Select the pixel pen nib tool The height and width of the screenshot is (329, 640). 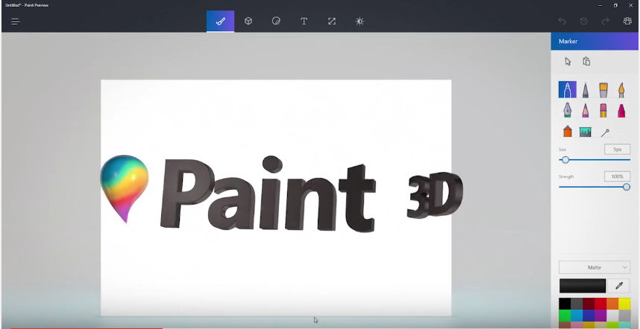coord(568,110)
